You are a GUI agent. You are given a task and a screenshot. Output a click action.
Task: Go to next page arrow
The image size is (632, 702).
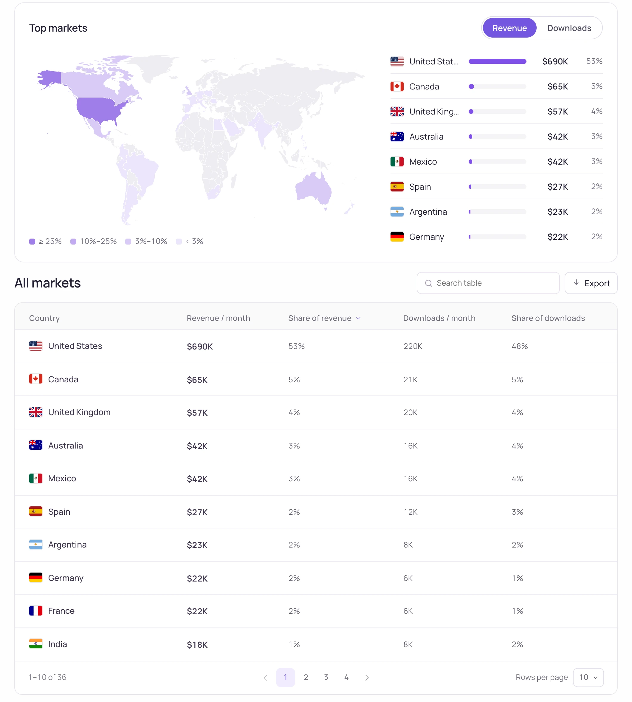pos(367,677)
